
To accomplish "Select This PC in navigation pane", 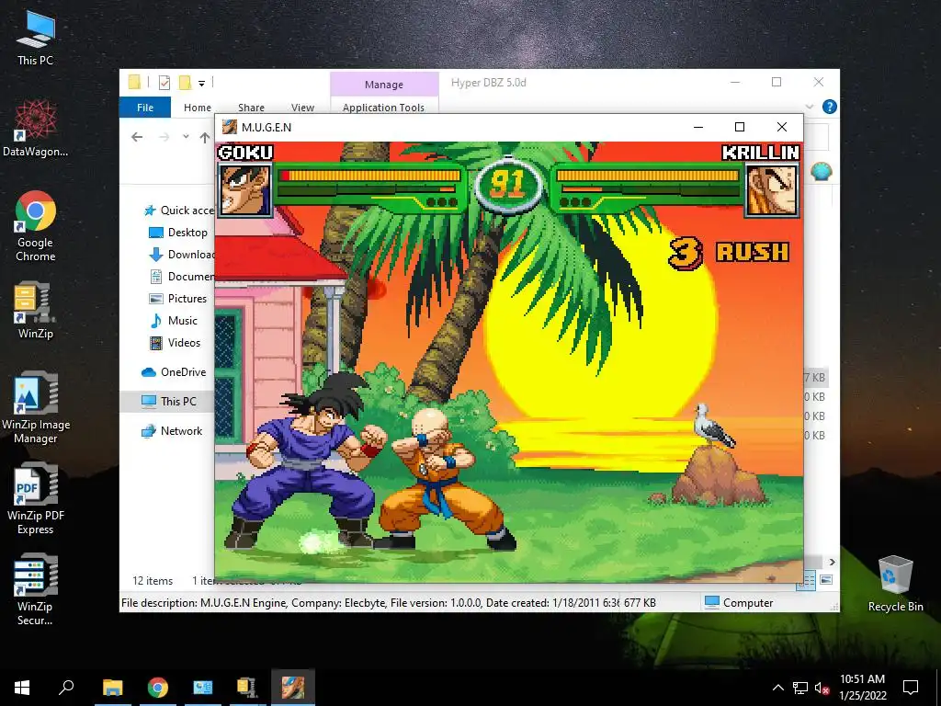I will (x=169, y=401).
